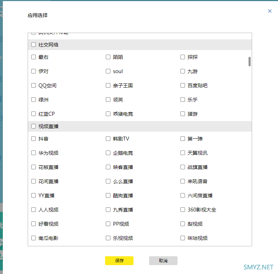Tick the 花间直播 checkbox
The height and width of the screenshot is (274, 278).
coord(33,181)
